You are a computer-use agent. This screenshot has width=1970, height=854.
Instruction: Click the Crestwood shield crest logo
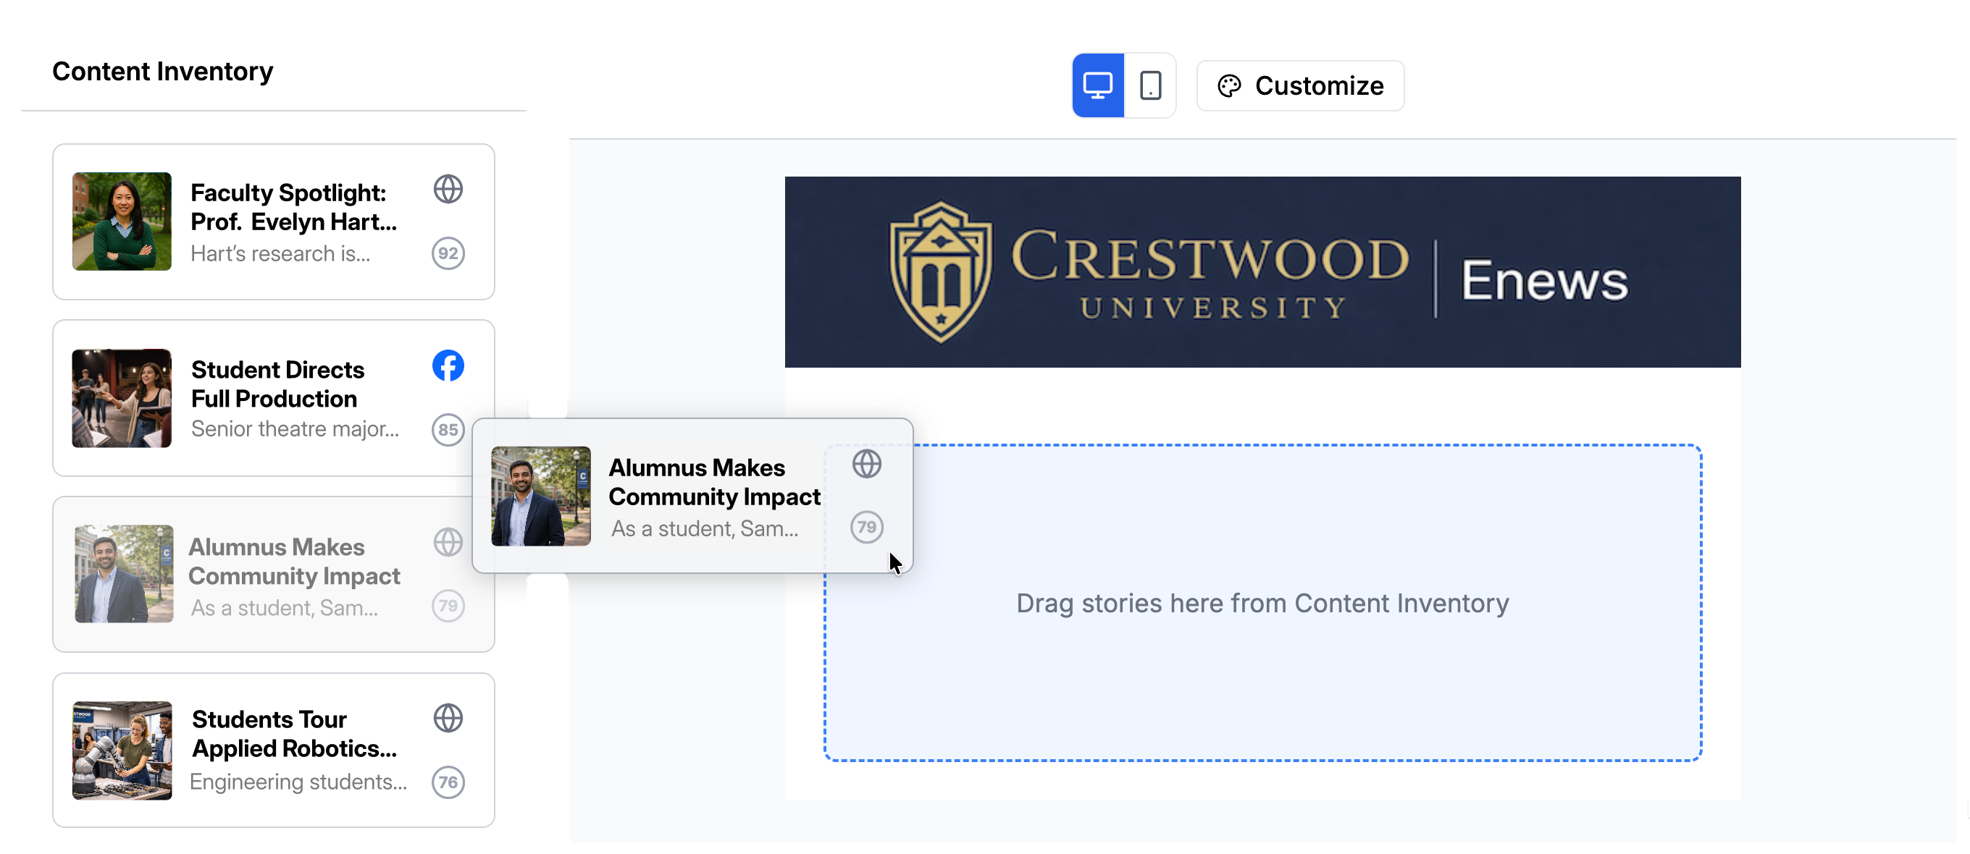tap(941, 272)
